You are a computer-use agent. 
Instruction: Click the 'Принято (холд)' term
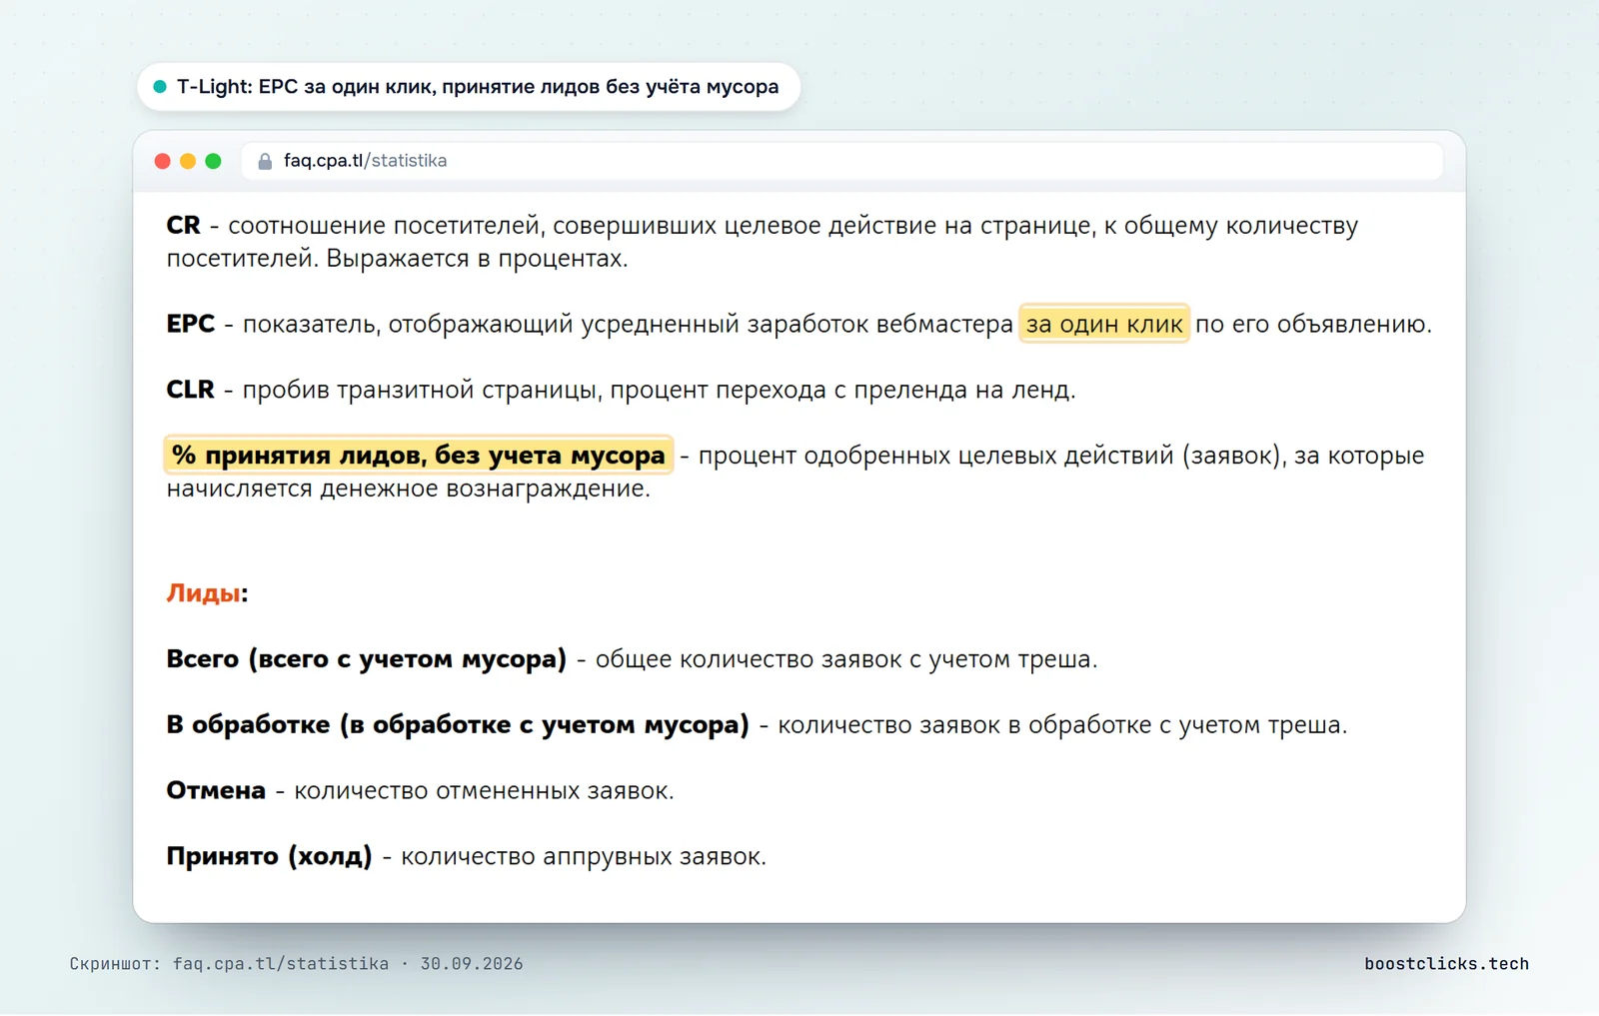tap(269, 857)
